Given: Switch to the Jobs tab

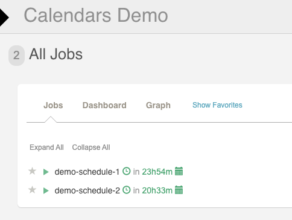Looking at the screenshot, I should [x=53, y=105].
